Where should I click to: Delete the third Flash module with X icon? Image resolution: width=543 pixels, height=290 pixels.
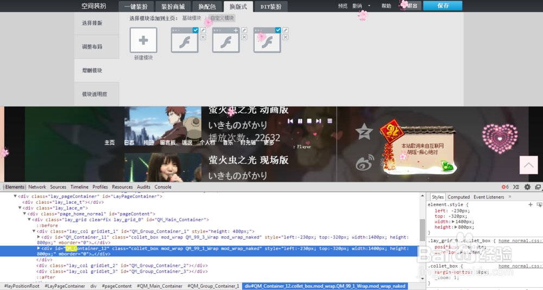coord(286,37)
